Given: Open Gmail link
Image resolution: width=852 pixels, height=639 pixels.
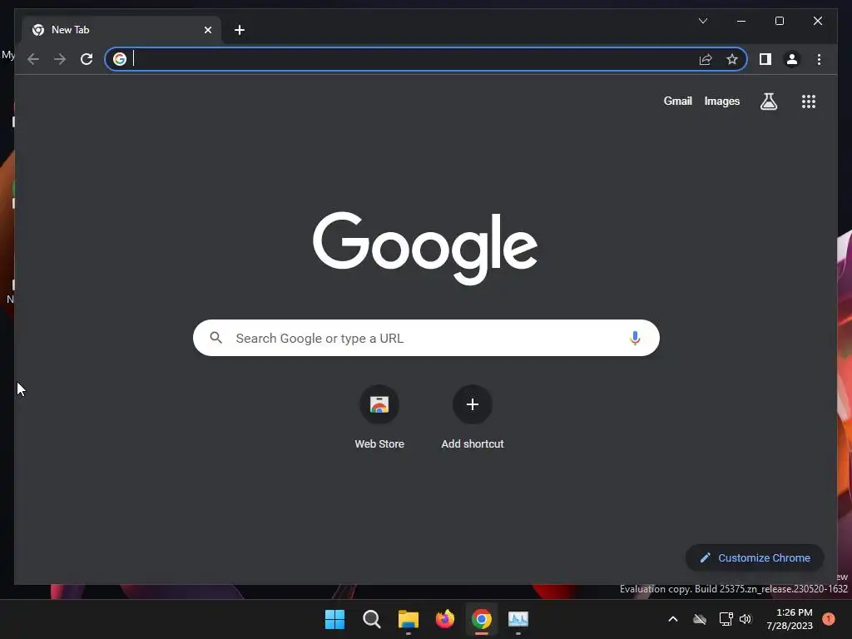Looking at the screenshot, I should [x=677, y=101].
